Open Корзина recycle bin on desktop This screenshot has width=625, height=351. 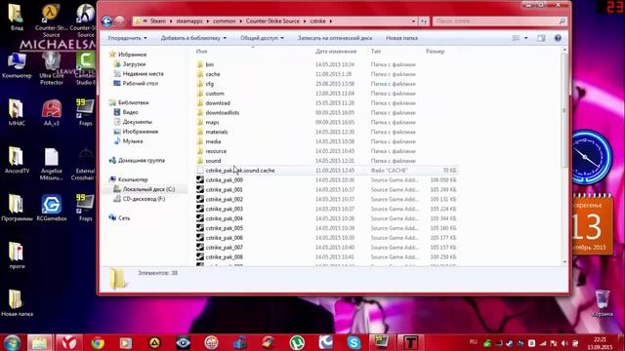click(603, 303)
